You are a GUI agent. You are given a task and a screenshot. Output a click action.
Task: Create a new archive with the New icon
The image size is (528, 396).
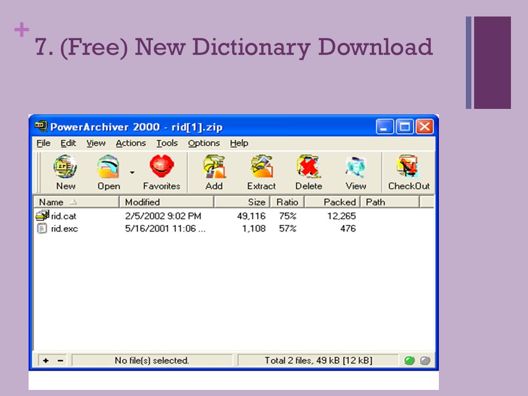65,167
